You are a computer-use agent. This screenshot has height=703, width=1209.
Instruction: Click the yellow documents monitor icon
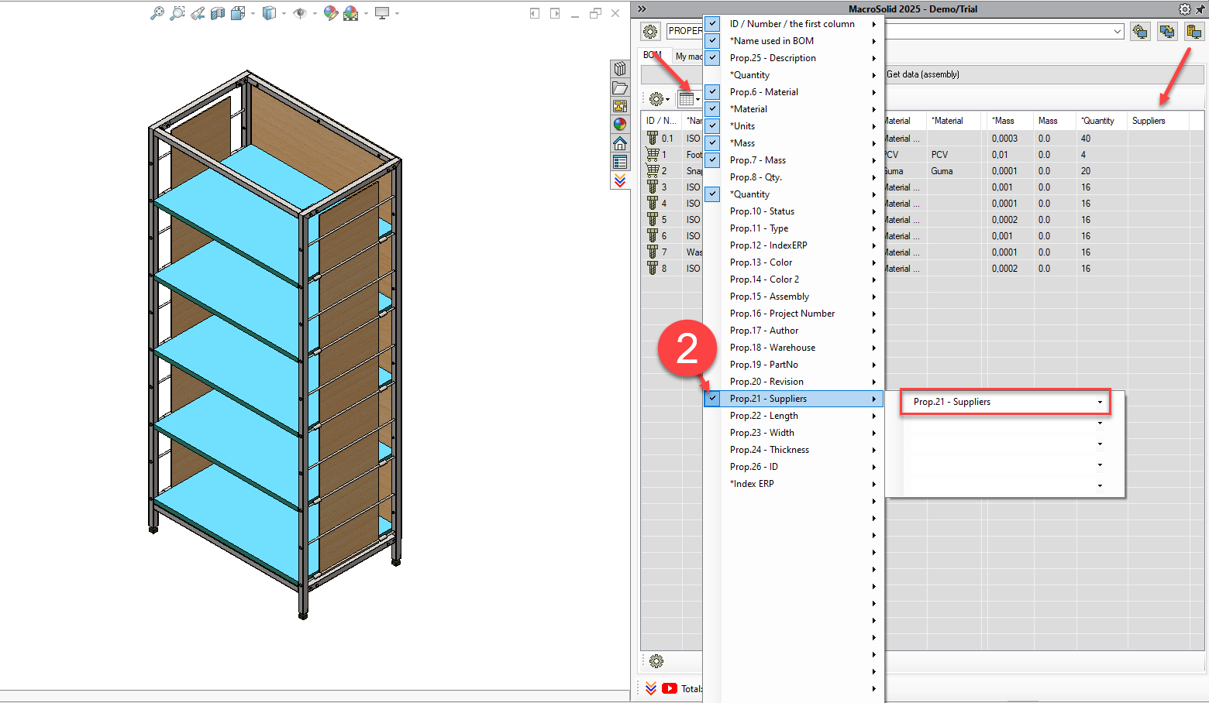coord(1194,31)
